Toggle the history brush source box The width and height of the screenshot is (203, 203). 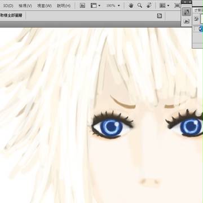196,29
